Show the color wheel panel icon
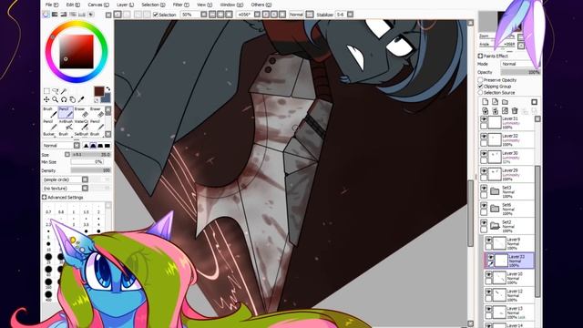 (x=46, y=15)
